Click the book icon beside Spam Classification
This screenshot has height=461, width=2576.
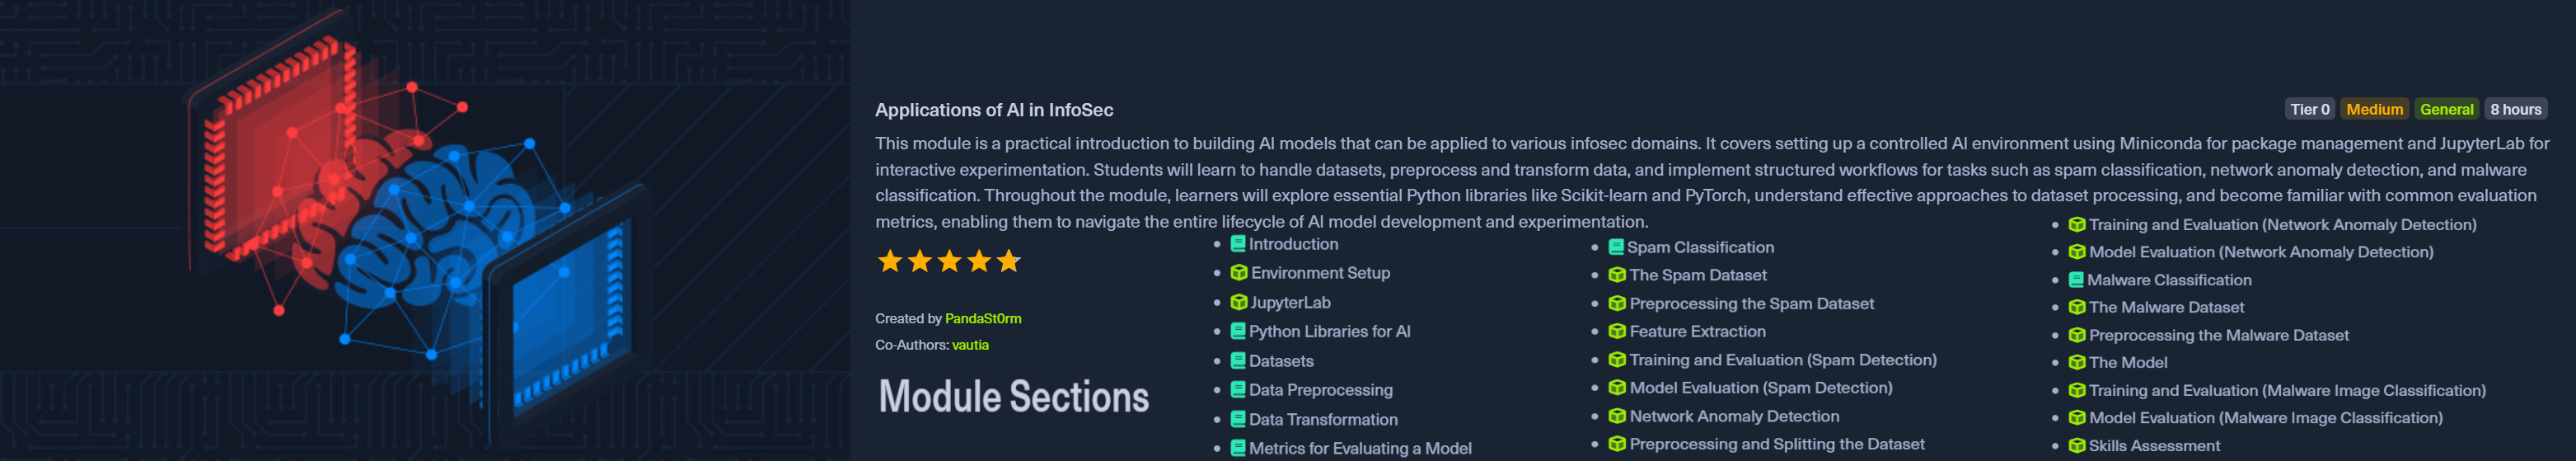(x=1615, y=247)
